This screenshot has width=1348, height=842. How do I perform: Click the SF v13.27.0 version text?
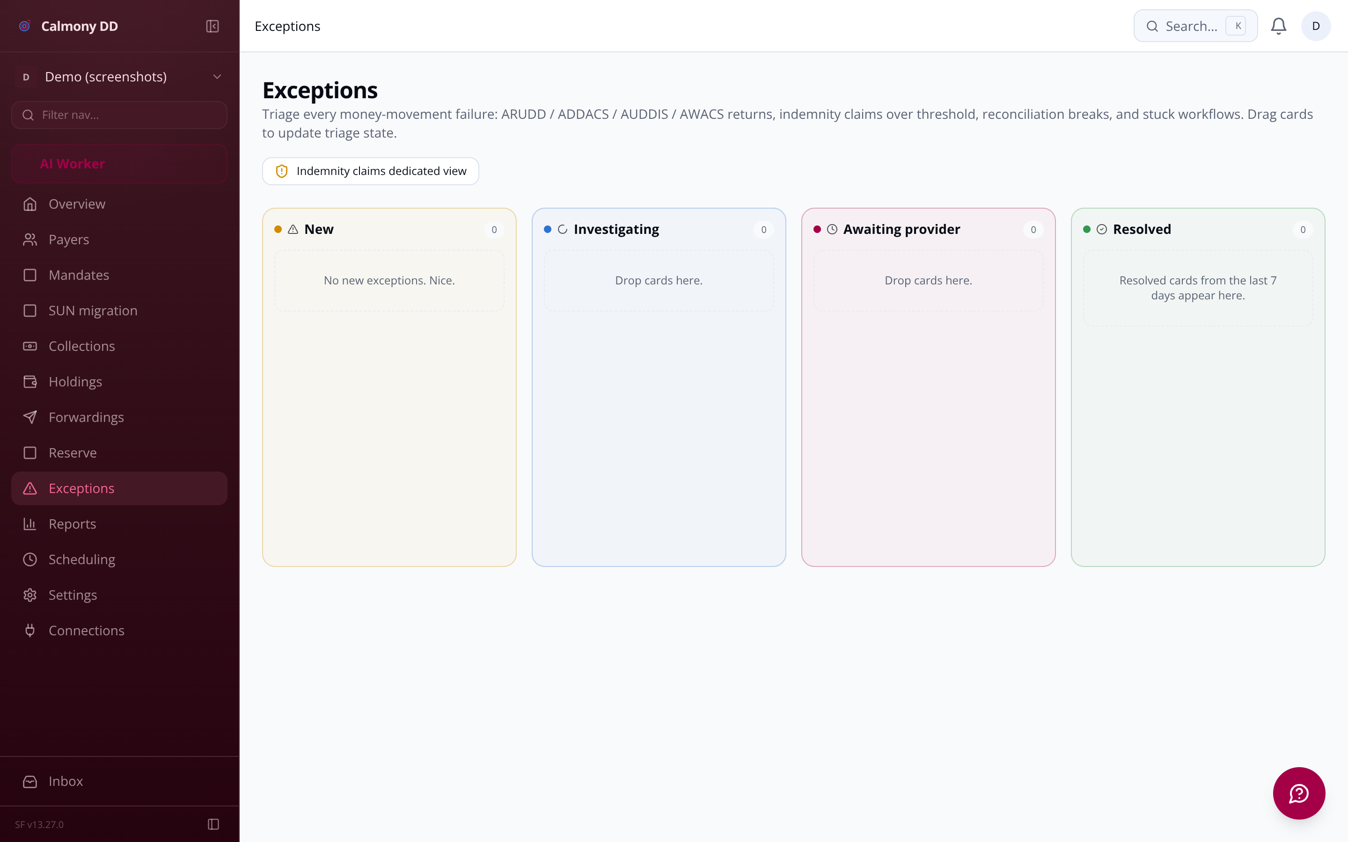point(39,825)
